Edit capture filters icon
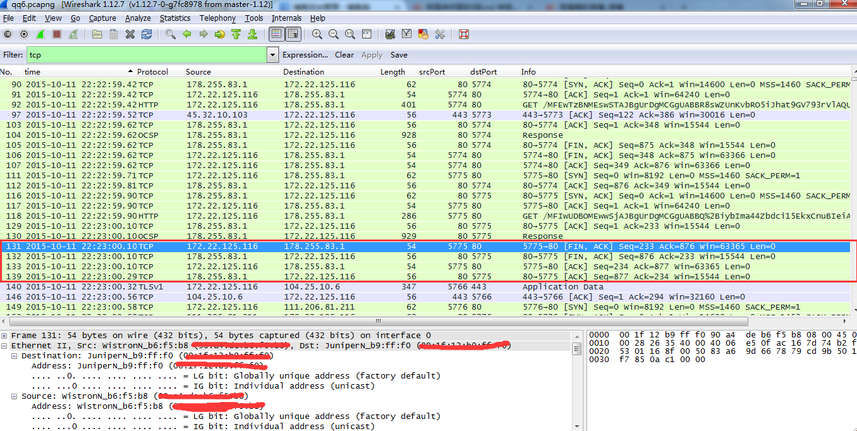Viewport: 857px width, 431px height. click(x=390, y=34)
